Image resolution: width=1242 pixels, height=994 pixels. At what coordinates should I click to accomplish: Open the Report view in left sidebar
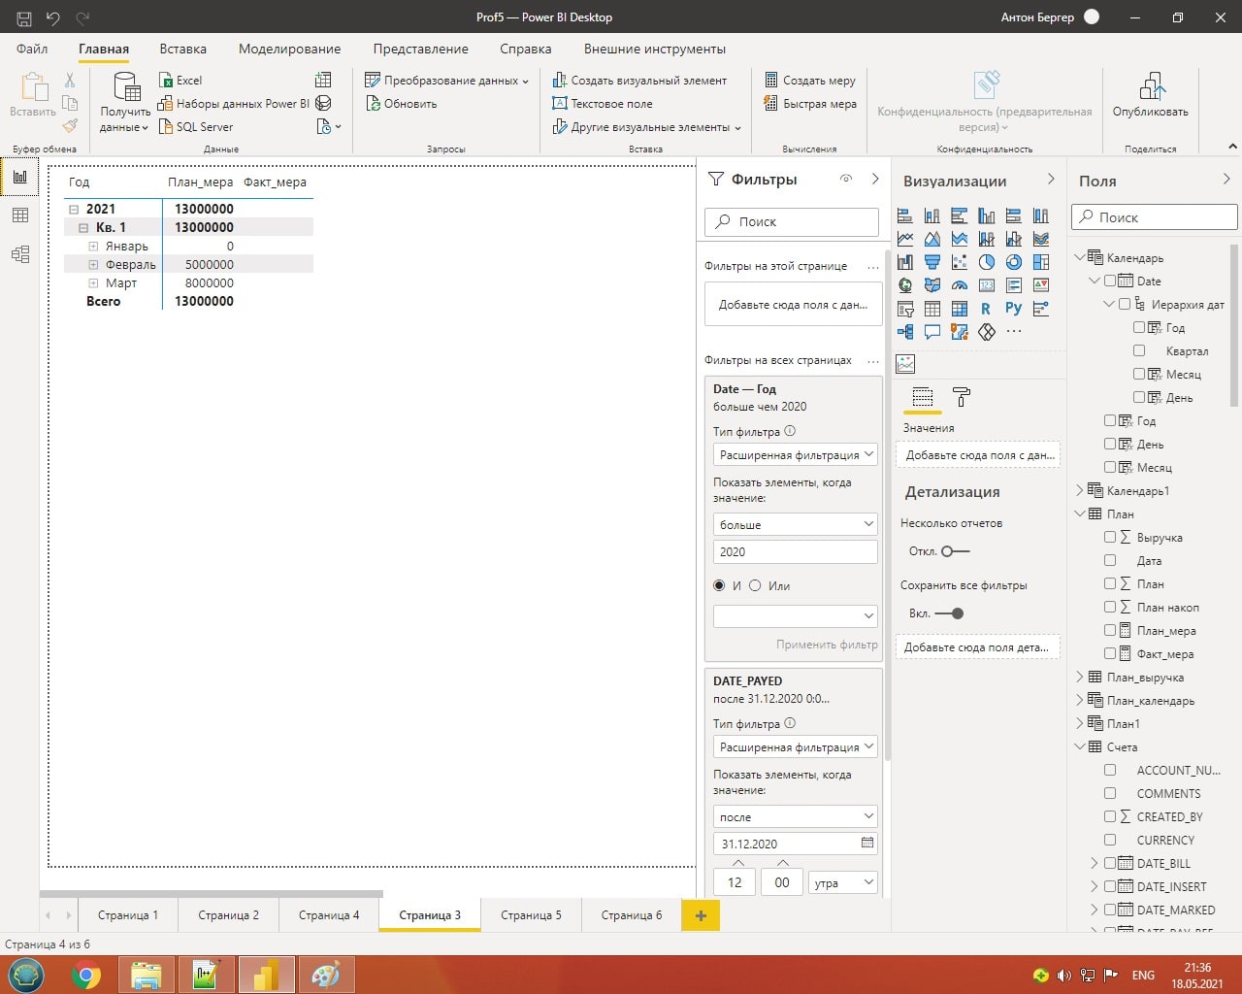20,177
